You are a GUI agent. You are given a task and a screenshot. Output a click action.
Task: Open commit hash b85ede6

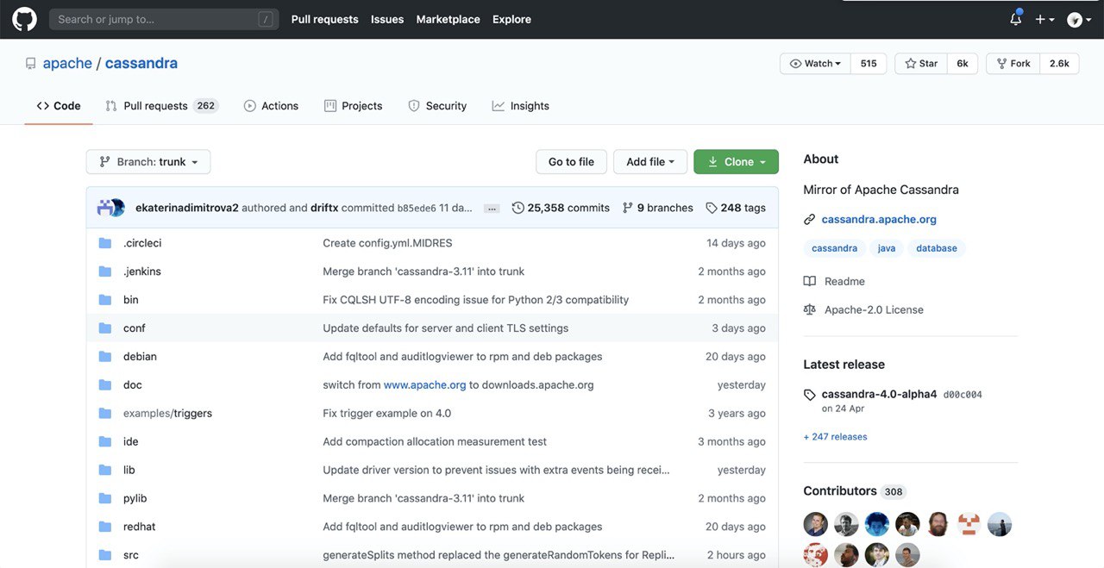point(417,209)
